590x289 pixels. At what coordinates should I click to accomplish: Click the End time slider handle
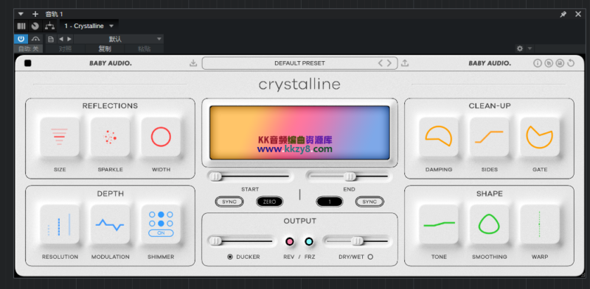pyautogui.click(x=350, y=176)
